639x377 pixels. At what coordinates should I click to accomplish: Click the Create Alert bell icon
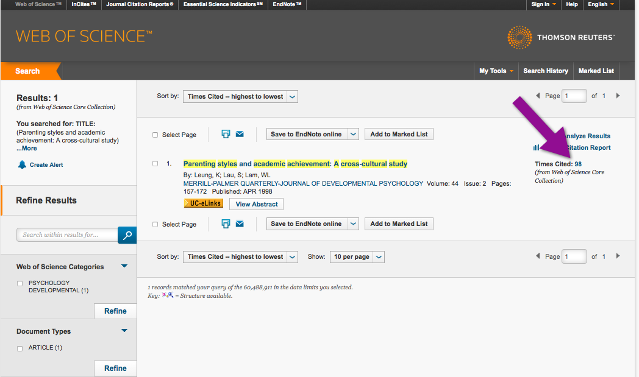pyautogui.click(x=22, y=164)
